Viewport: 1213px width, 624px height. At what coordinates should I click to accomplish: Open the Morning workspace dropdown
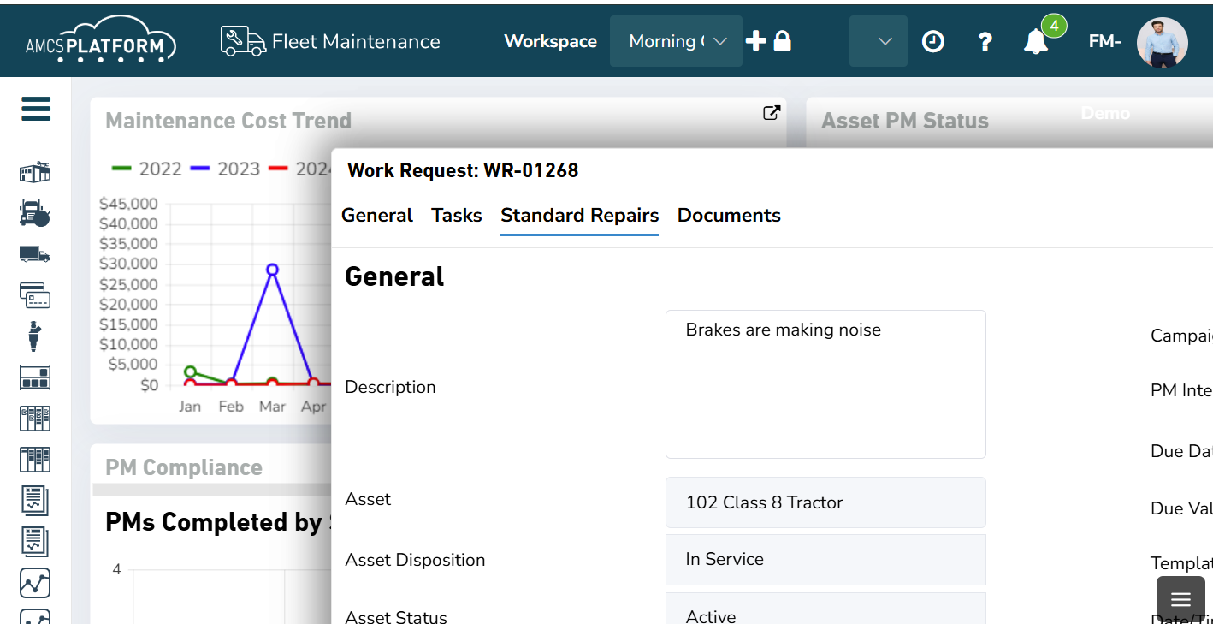point(676,40)
